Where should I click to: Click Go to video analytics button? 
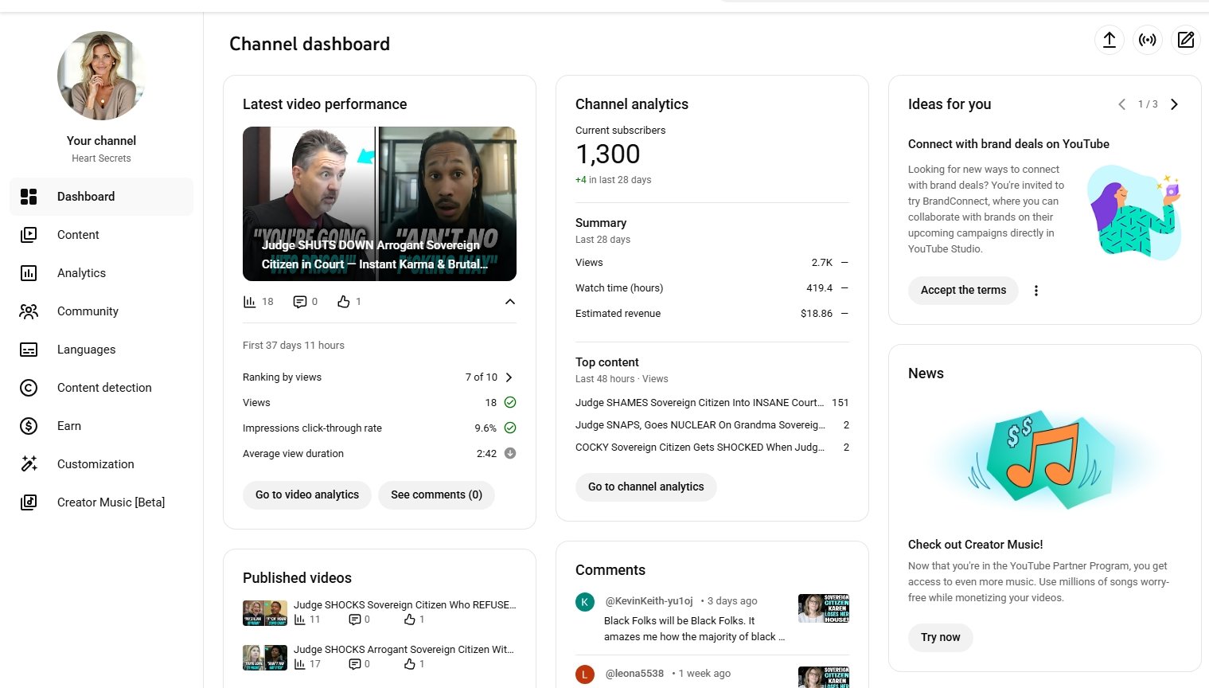tap(307, 494)
